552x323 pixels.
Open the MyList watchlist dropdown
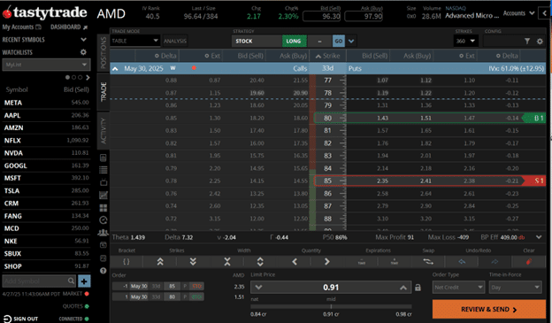pyautogui.click(x=46, y=65)
